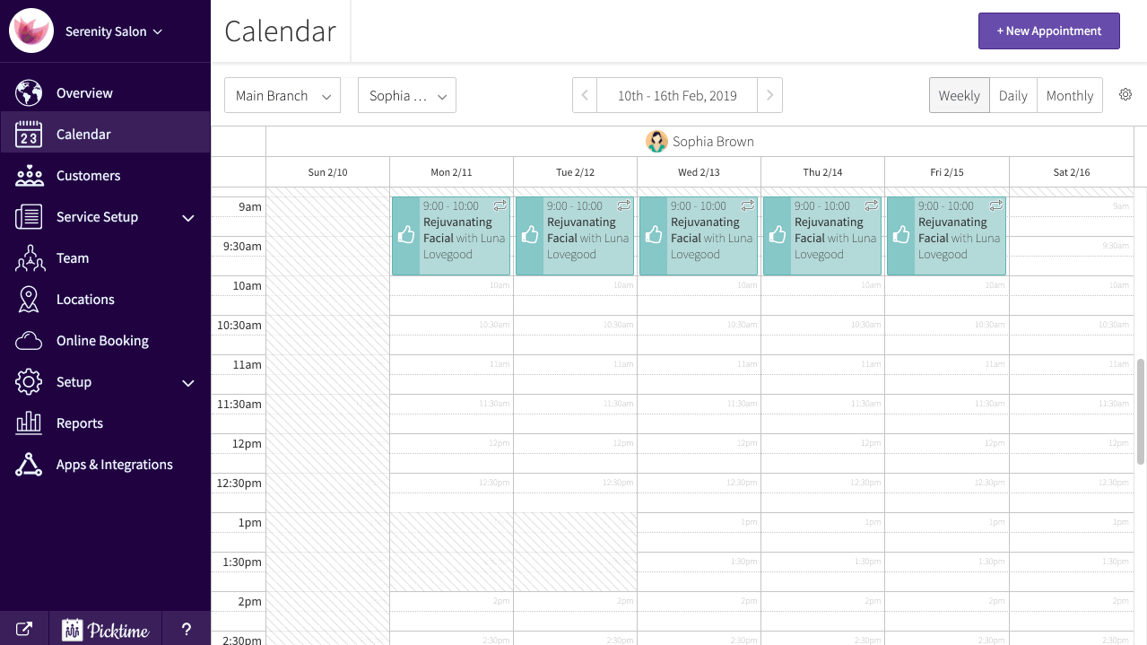Open the Sophia staff dropdown

coord(406,95)
